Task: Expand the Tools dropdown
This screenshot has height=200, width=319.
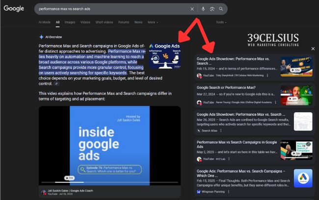Action: tap(221, 22)
